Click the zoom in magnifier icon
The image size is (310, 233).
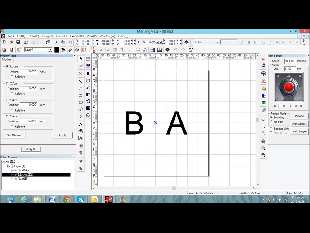pyautogui.click(x=263, y=120)
